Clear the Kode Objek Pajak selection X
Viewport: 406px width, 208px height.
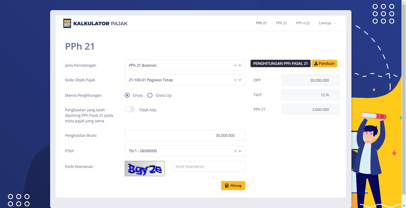pyautogui.click(x=235, y=80)
